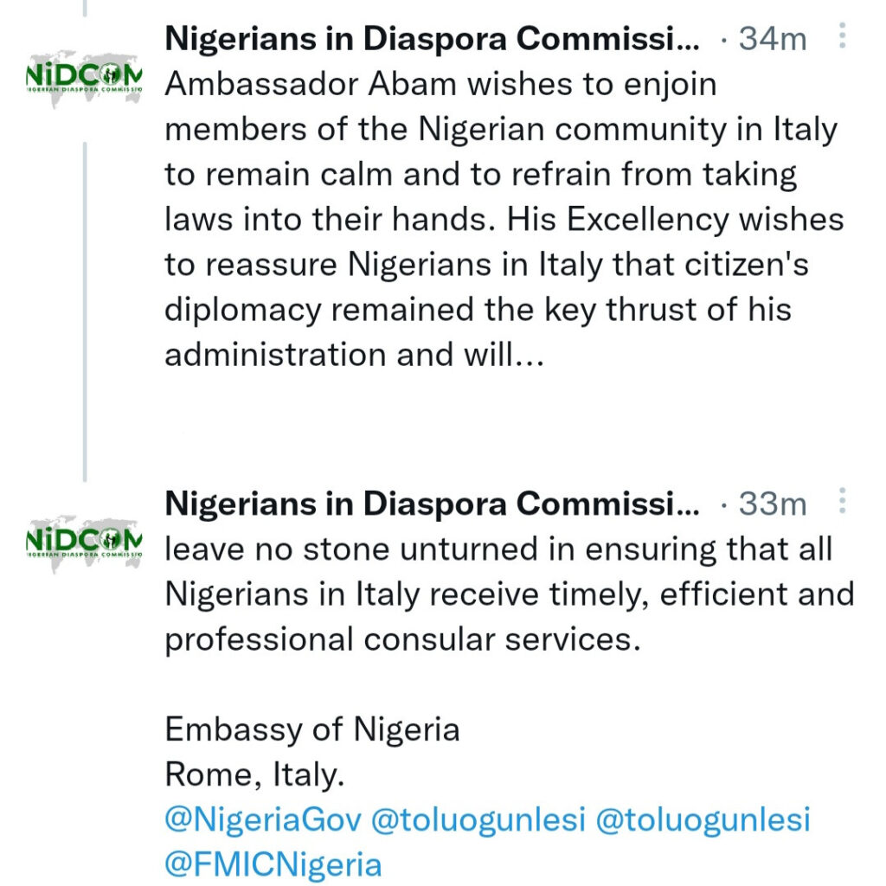Click the account name on the 33m tweet

[x=431, y=503]
